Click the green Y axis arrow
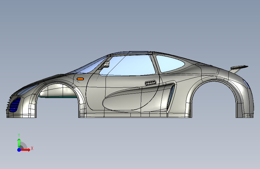This screenshot has height=169, width=260. click(19, 143)
